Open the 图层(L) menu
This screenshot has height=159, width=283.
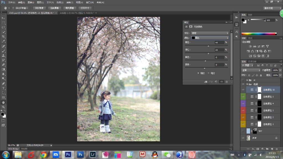point(40,2)
